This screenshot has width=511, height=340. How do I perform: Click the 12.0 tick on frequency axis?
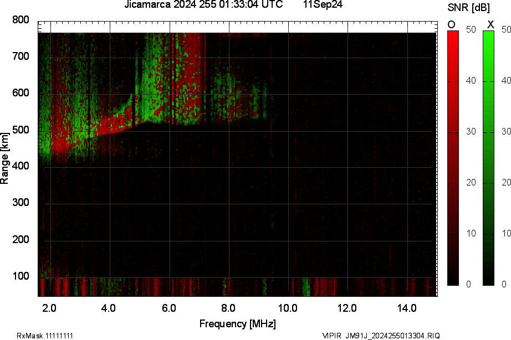pos(348,308)
